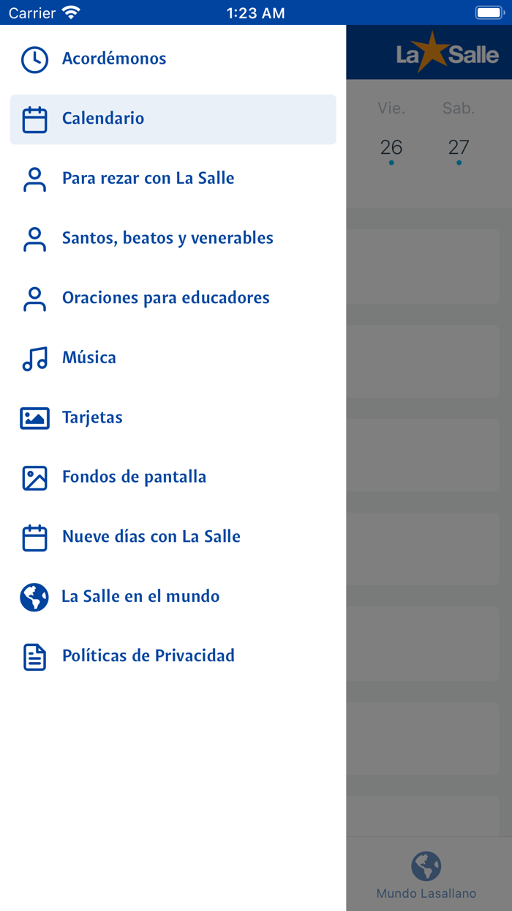The image size is (512, 911).
Task: Select the person icon beside Oraciones para educadores
Action: [x=34, y=298]
